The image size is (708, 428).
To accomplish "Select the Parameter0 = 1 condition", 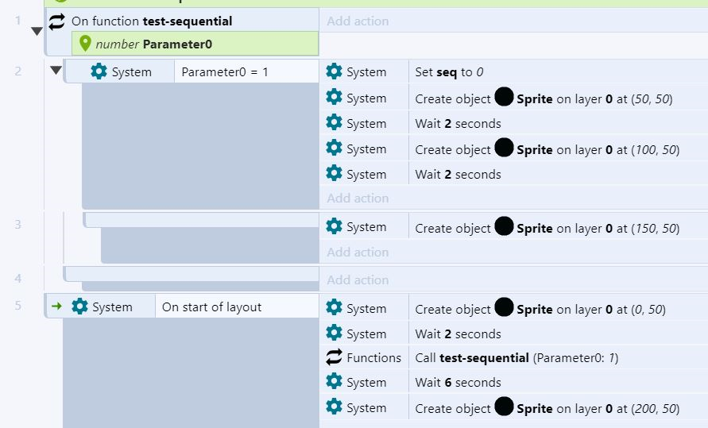I will tap(225, 71).
